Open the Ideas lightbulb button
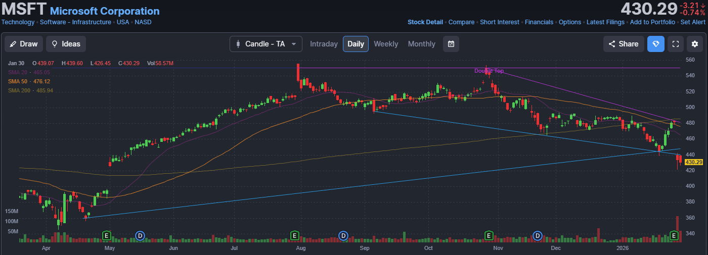The height and width of the screenshot is (255, 708). pos(66,44)
